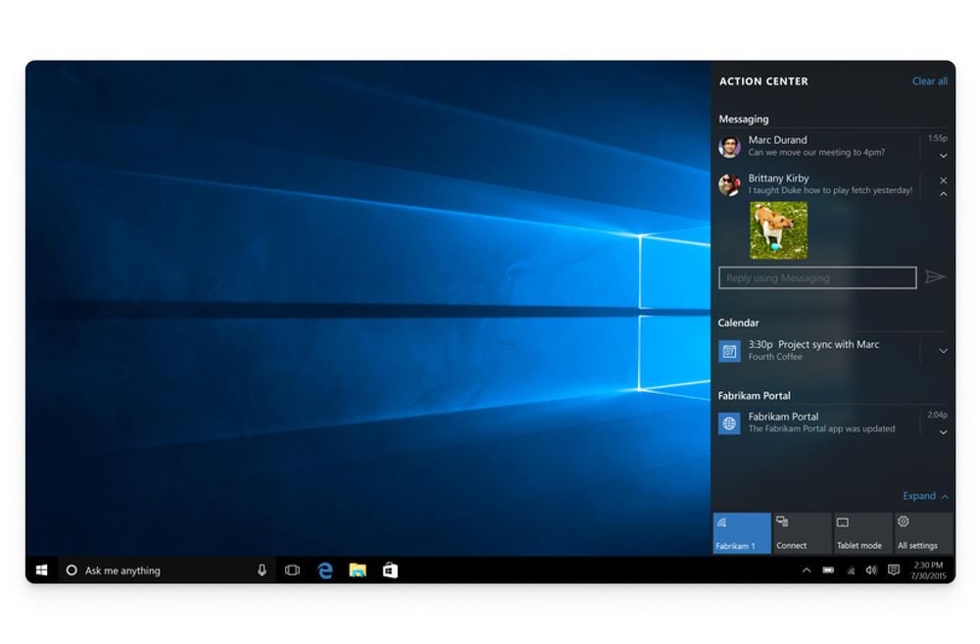Click the calendar icon on the Project sync notification
The width and height of the screenshot is (980, 644).
728,350
